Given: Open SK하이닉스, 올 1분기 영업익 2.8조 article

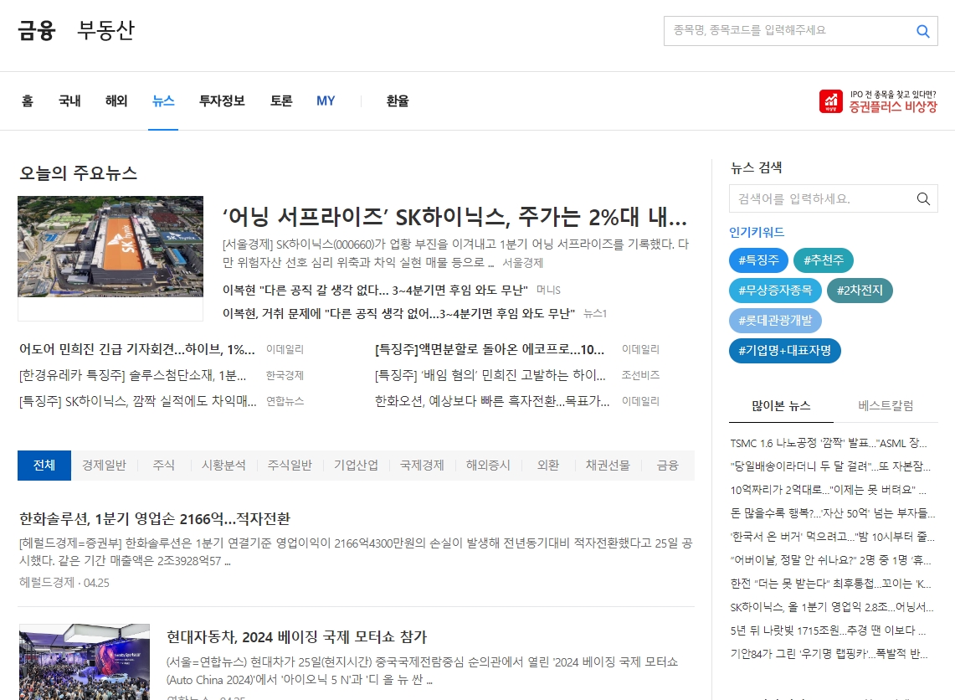Looking at the screenshot, I should pos(832,607).
